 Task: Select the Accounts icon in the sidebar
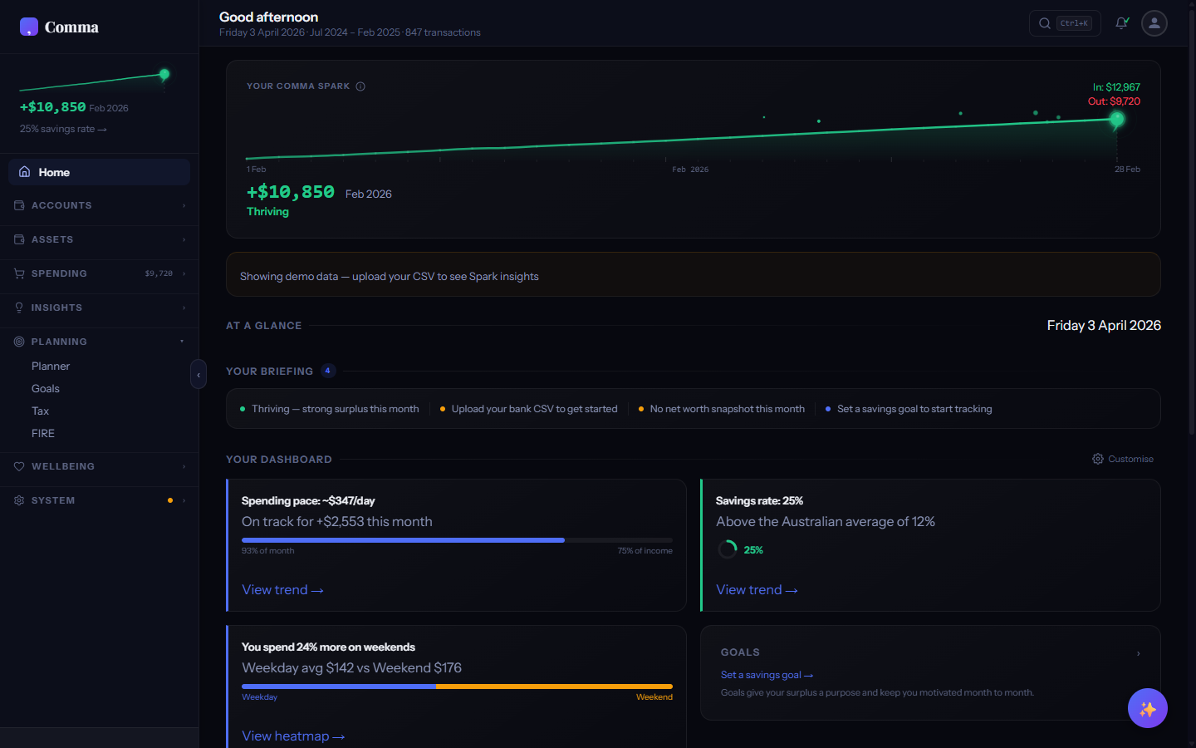(18, 205)
